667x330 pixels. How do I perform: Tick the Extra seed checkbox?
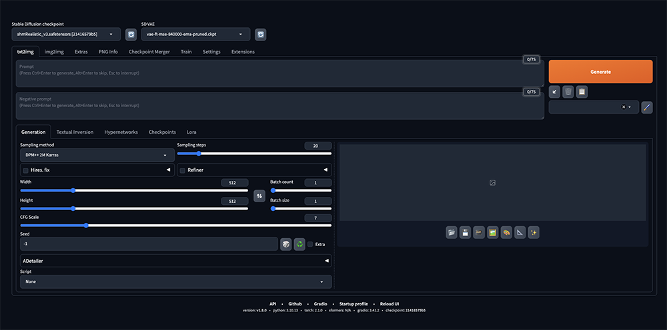(310, 244)
